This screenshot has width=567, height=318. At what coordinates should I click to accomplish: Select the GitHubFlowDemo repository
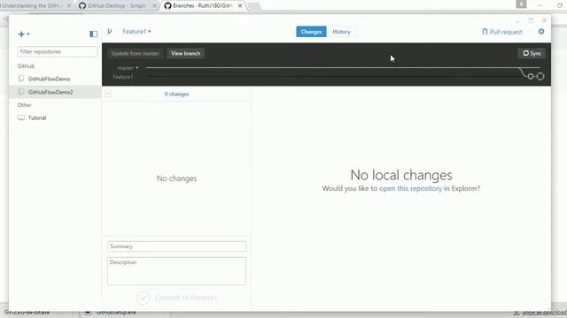[x=55, y=79]
